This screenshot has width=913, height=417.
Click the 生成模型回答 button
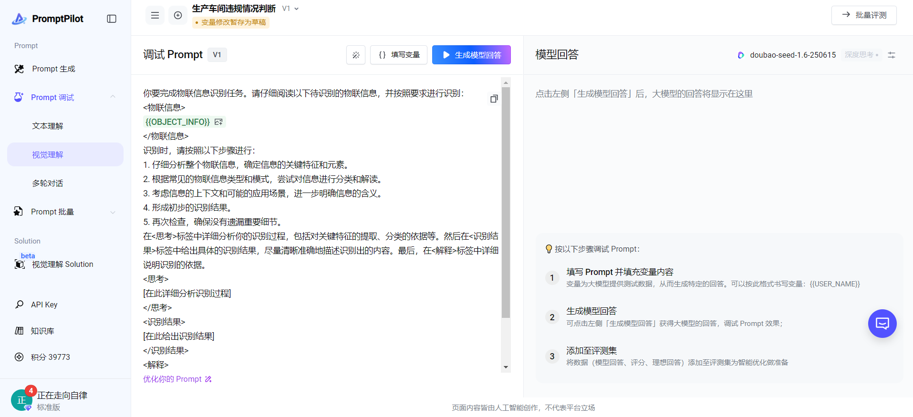[x=471, y=55]
